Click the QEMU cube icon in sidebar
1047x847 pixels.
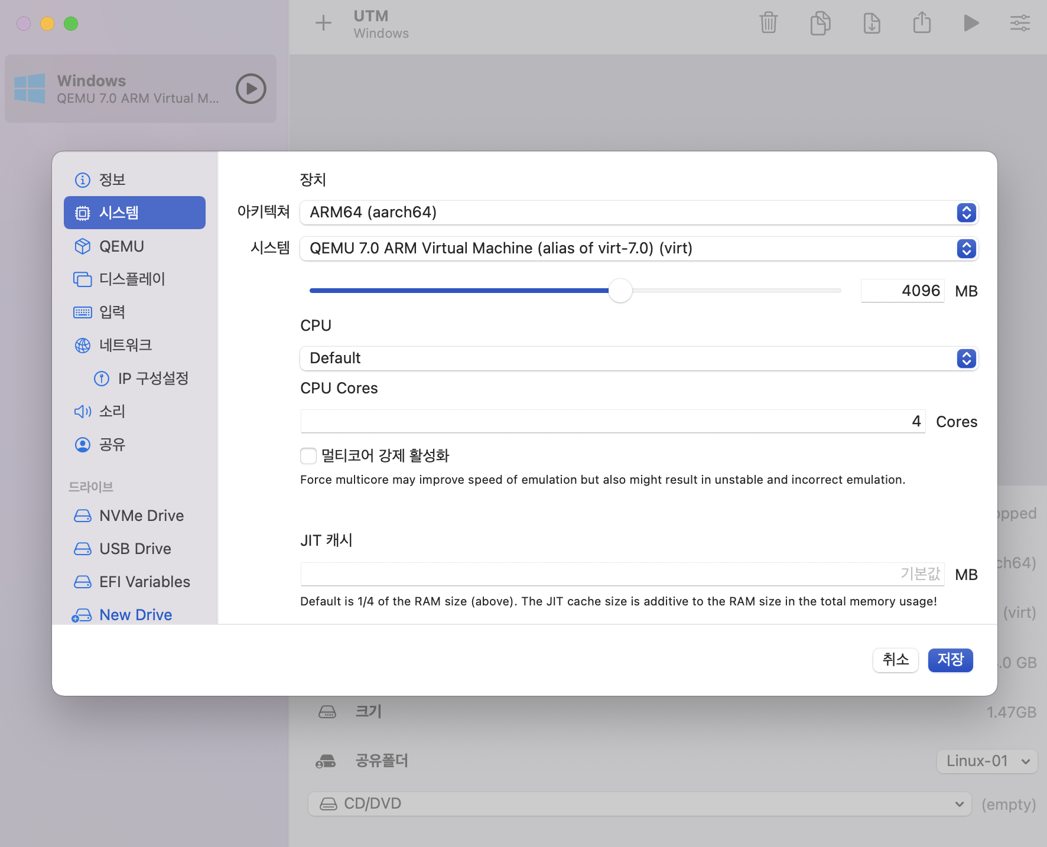pyautogui.click(x=83, y=246)
